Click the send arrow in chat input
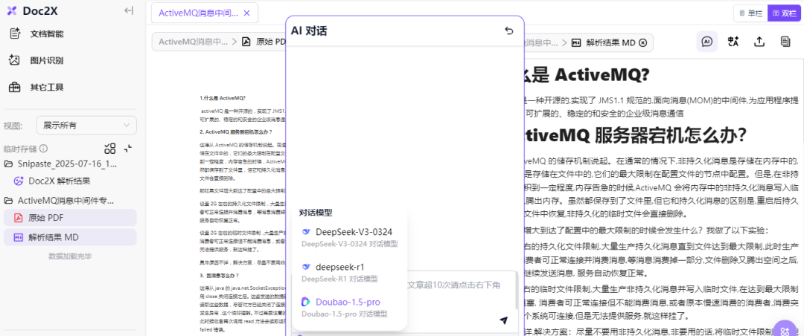 click(504, 320)
